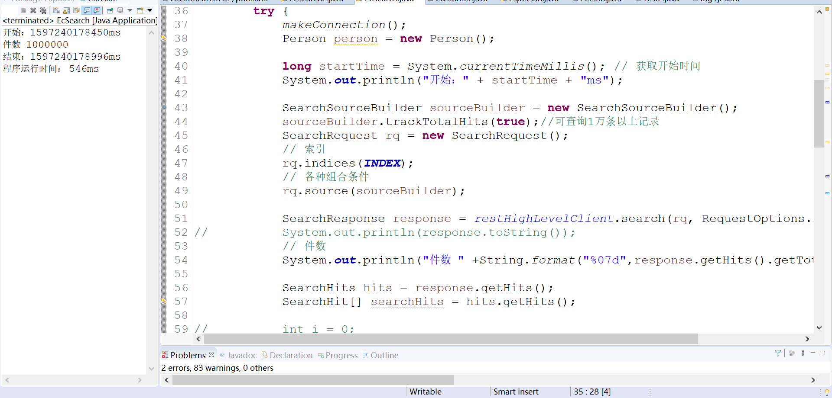Pin the Console view
Image resolution: width=832 pixels, height=398 pixels.
(110, 10)
